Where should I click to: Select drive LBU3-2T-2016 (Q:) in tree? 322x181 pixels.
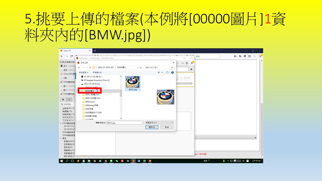[x=90, y=84]
